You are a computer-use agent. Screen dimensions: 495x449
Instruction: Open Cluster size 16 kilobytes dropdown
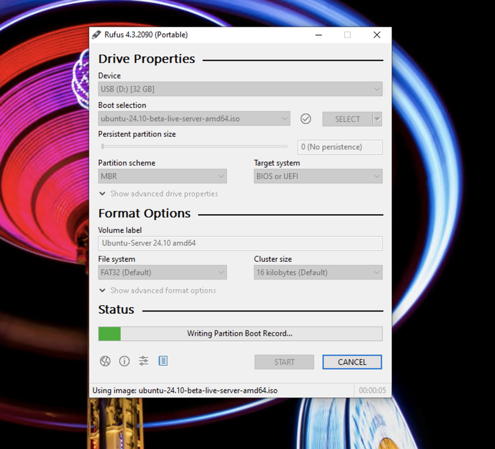[318, 272]
